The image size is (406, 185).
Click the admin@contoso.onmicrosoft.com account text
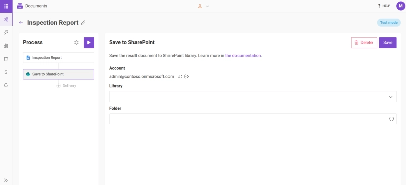pos(142,77)
